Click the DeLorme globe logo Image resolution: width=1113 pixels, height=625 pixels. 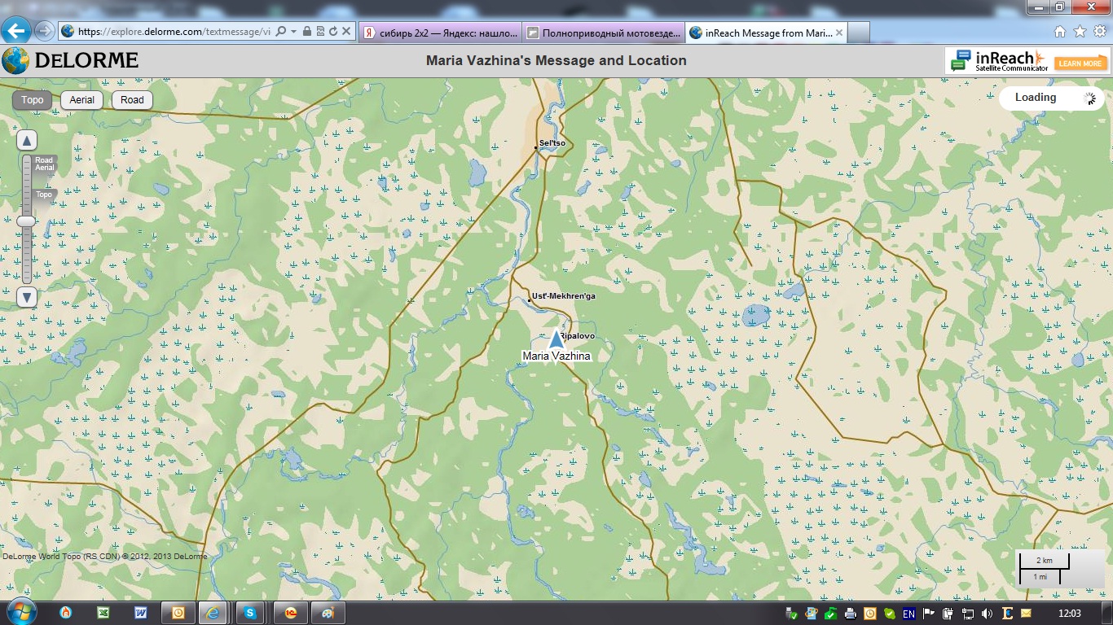(x=15, y=61)
